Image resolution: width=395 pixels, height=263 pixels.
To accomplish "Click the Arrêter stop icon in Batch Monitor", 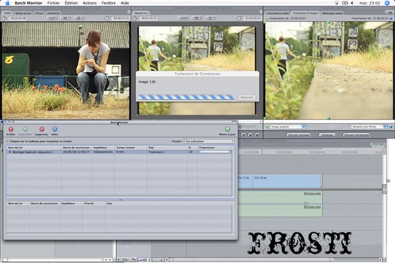I will (11, 129).
